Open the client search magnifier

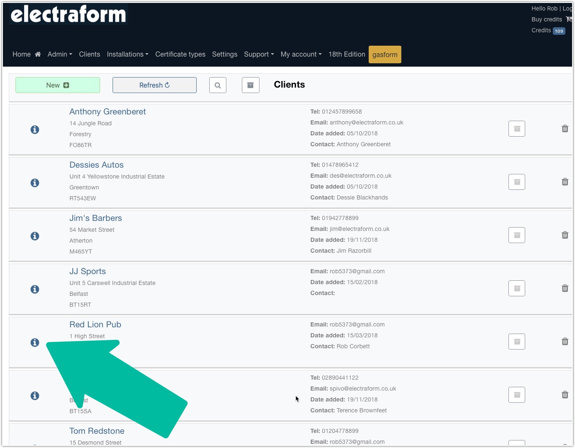tap(218, 85)
